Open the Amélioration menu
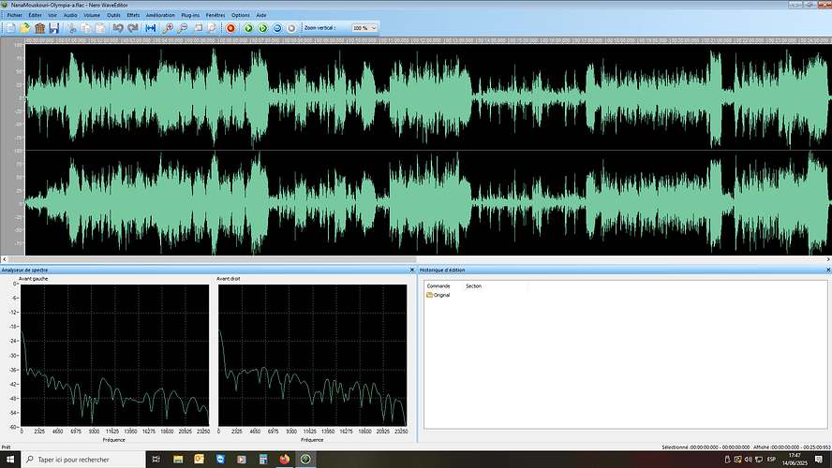Image resolution: width=832 pixels, height=468 pixels. (160, 15)
